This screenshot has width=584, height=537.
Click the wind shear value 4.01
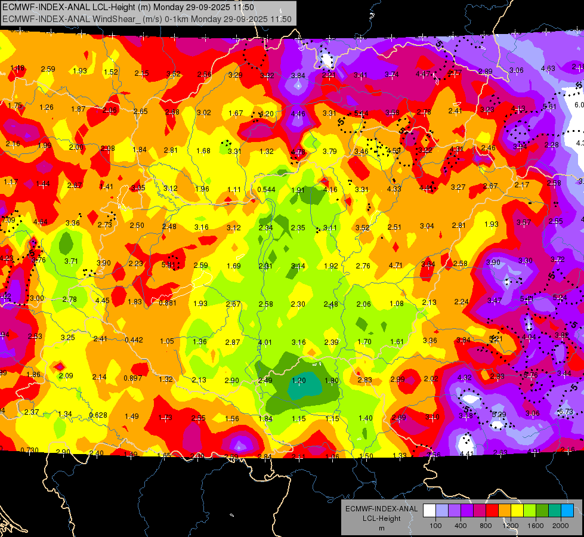[x=265, y=342]
